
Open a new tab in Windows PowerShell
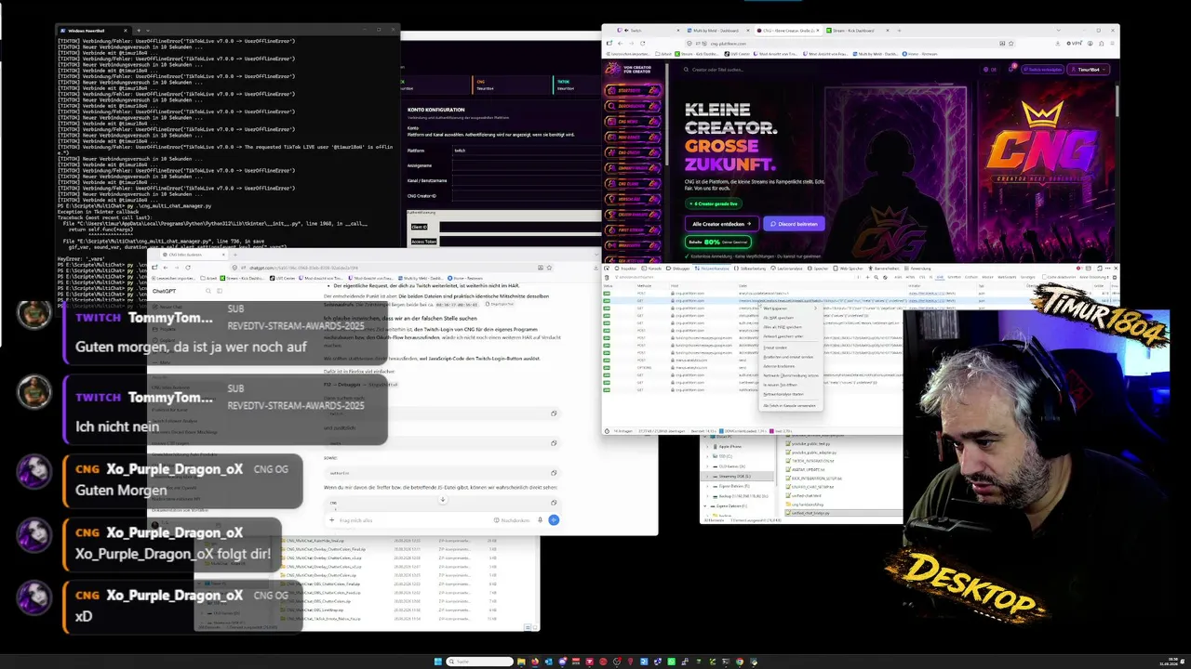[x=140, y=31]
